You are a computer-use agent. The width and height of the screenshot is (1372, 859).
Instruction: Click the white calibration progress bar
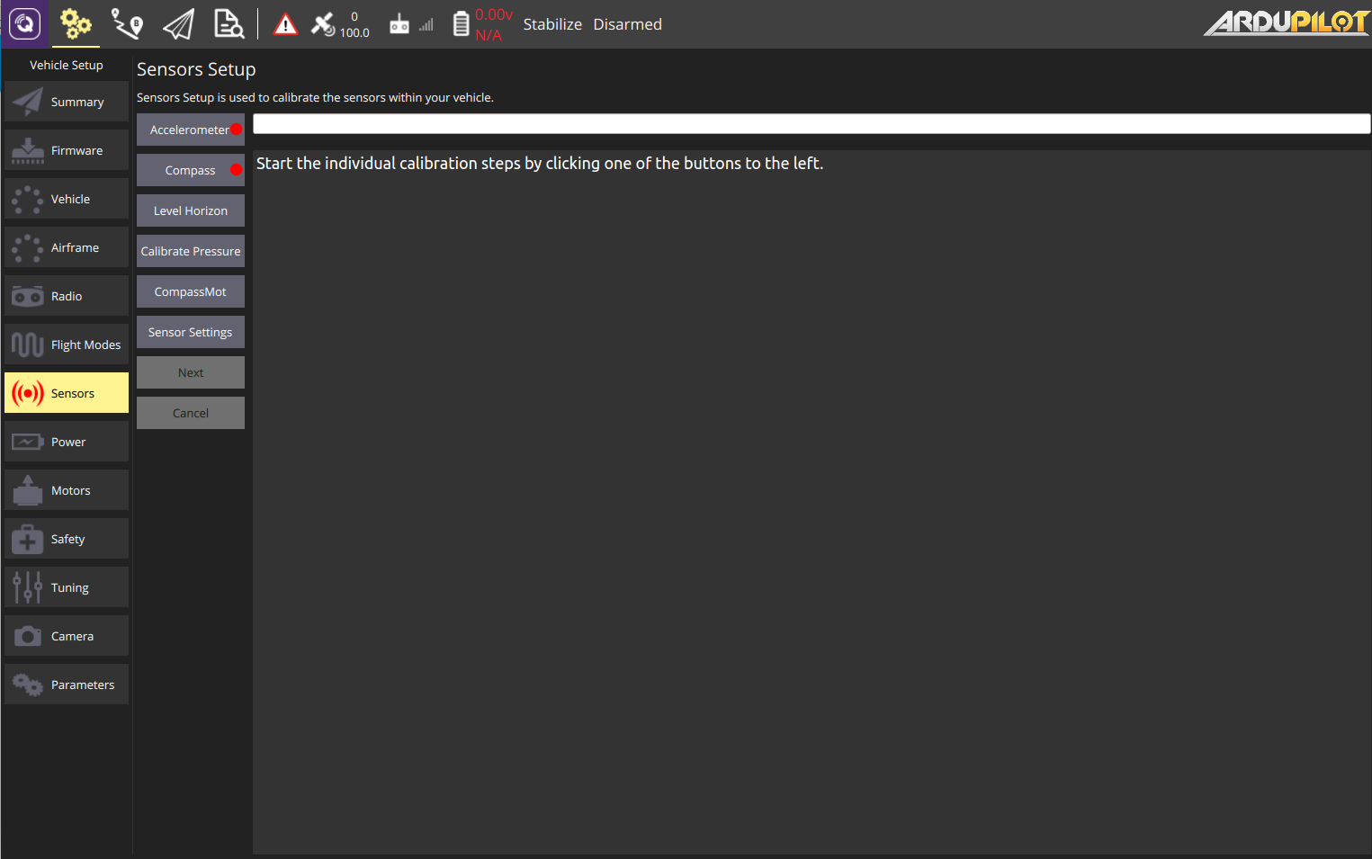tap(812, 123)
